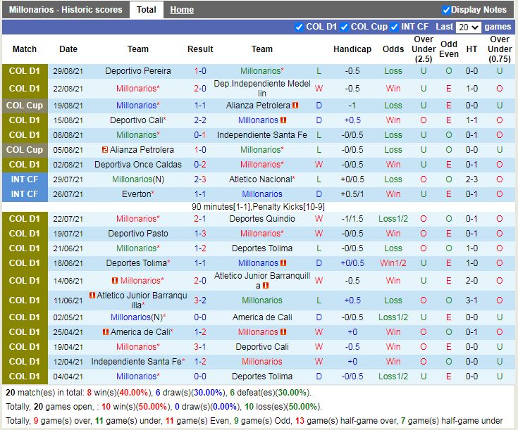Toggle the COL Cup checkbox
The image size is (518, 430).
coord(344,27)
